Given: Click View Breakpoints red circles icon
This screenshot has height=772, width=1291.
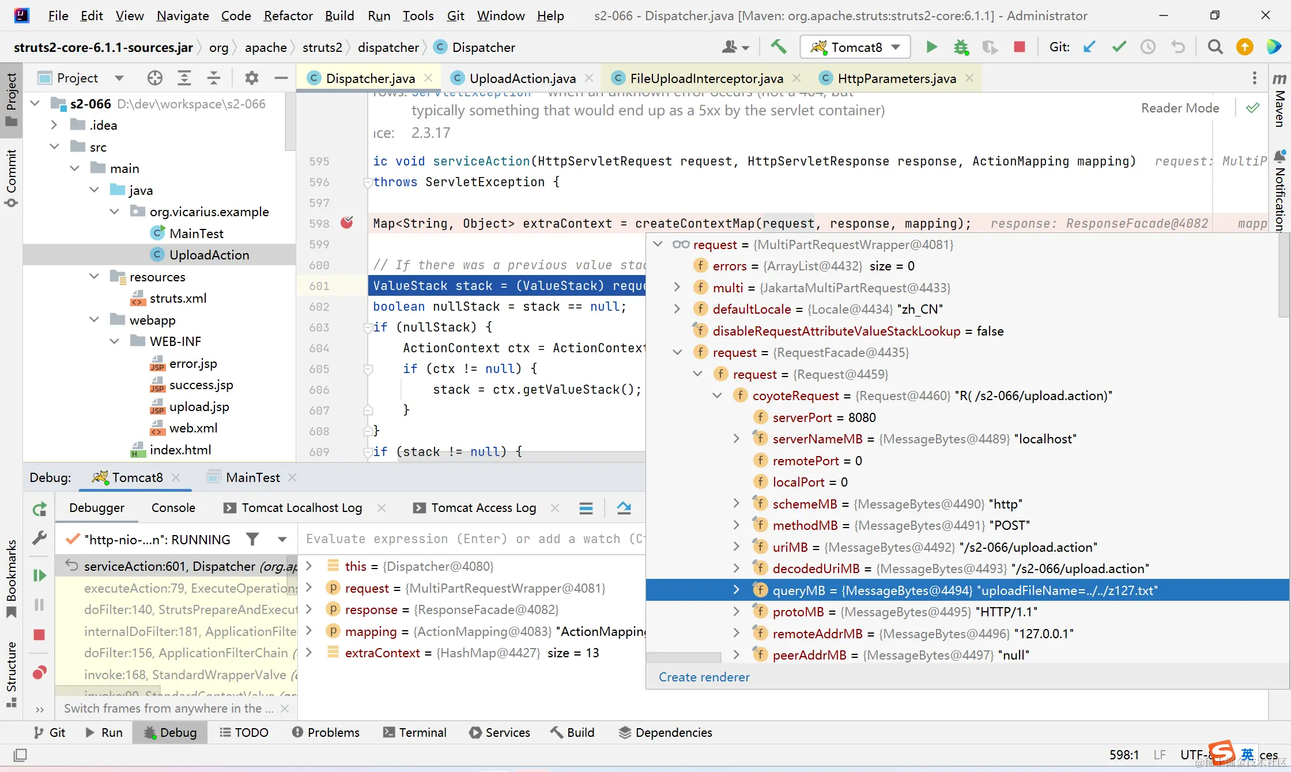Looking at the screenshot, I should [39, 672].
